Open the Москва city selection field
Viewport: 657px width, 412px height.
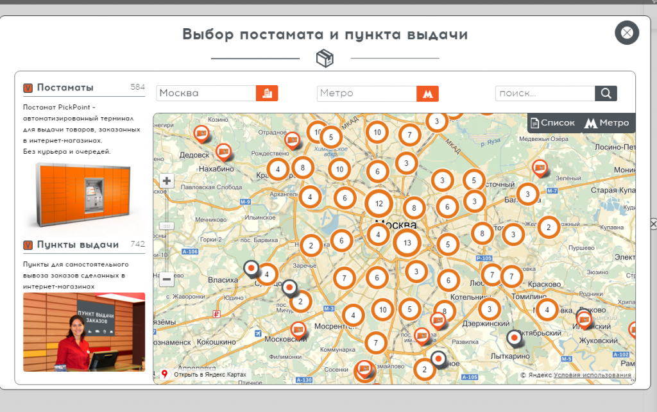(x=206, y=94)
